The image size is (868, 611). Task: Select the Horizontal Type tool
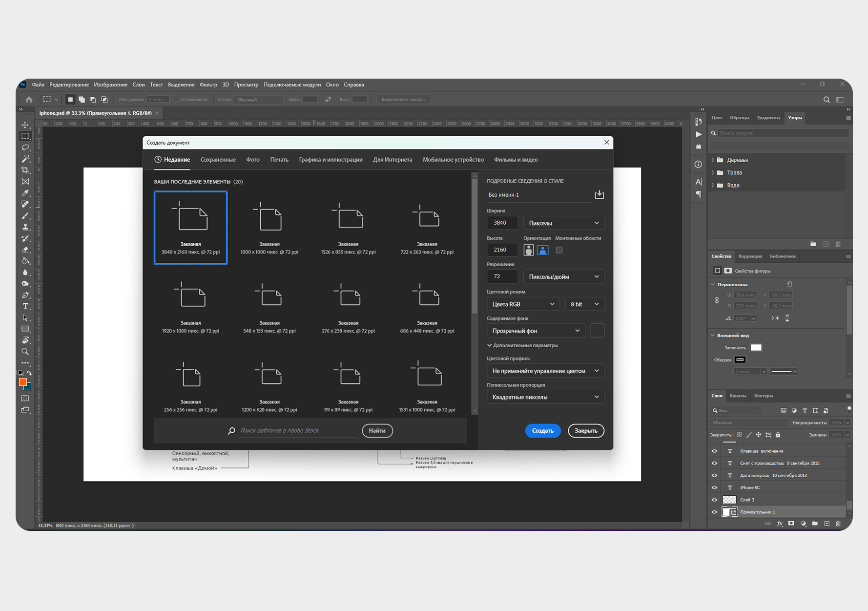coord(25,306)
